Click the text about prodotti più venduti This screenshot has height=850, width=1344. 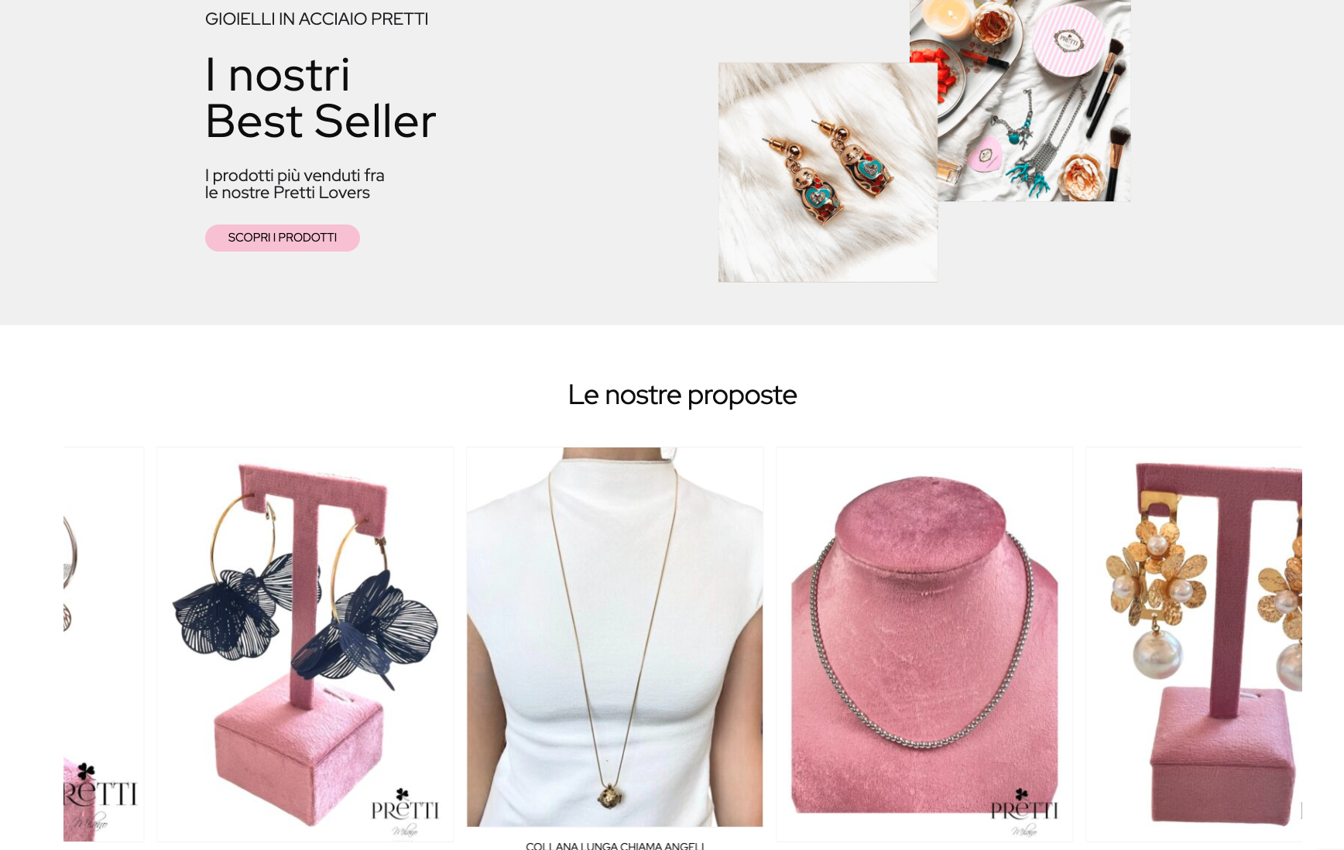(x=295, y=184)
